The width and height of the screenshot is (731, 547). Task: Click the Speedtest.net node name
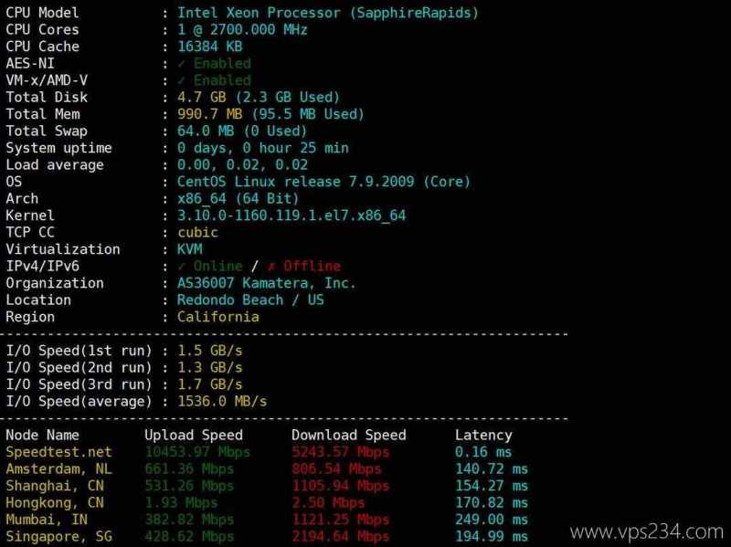pyautogui.click(x=58, y=452)
